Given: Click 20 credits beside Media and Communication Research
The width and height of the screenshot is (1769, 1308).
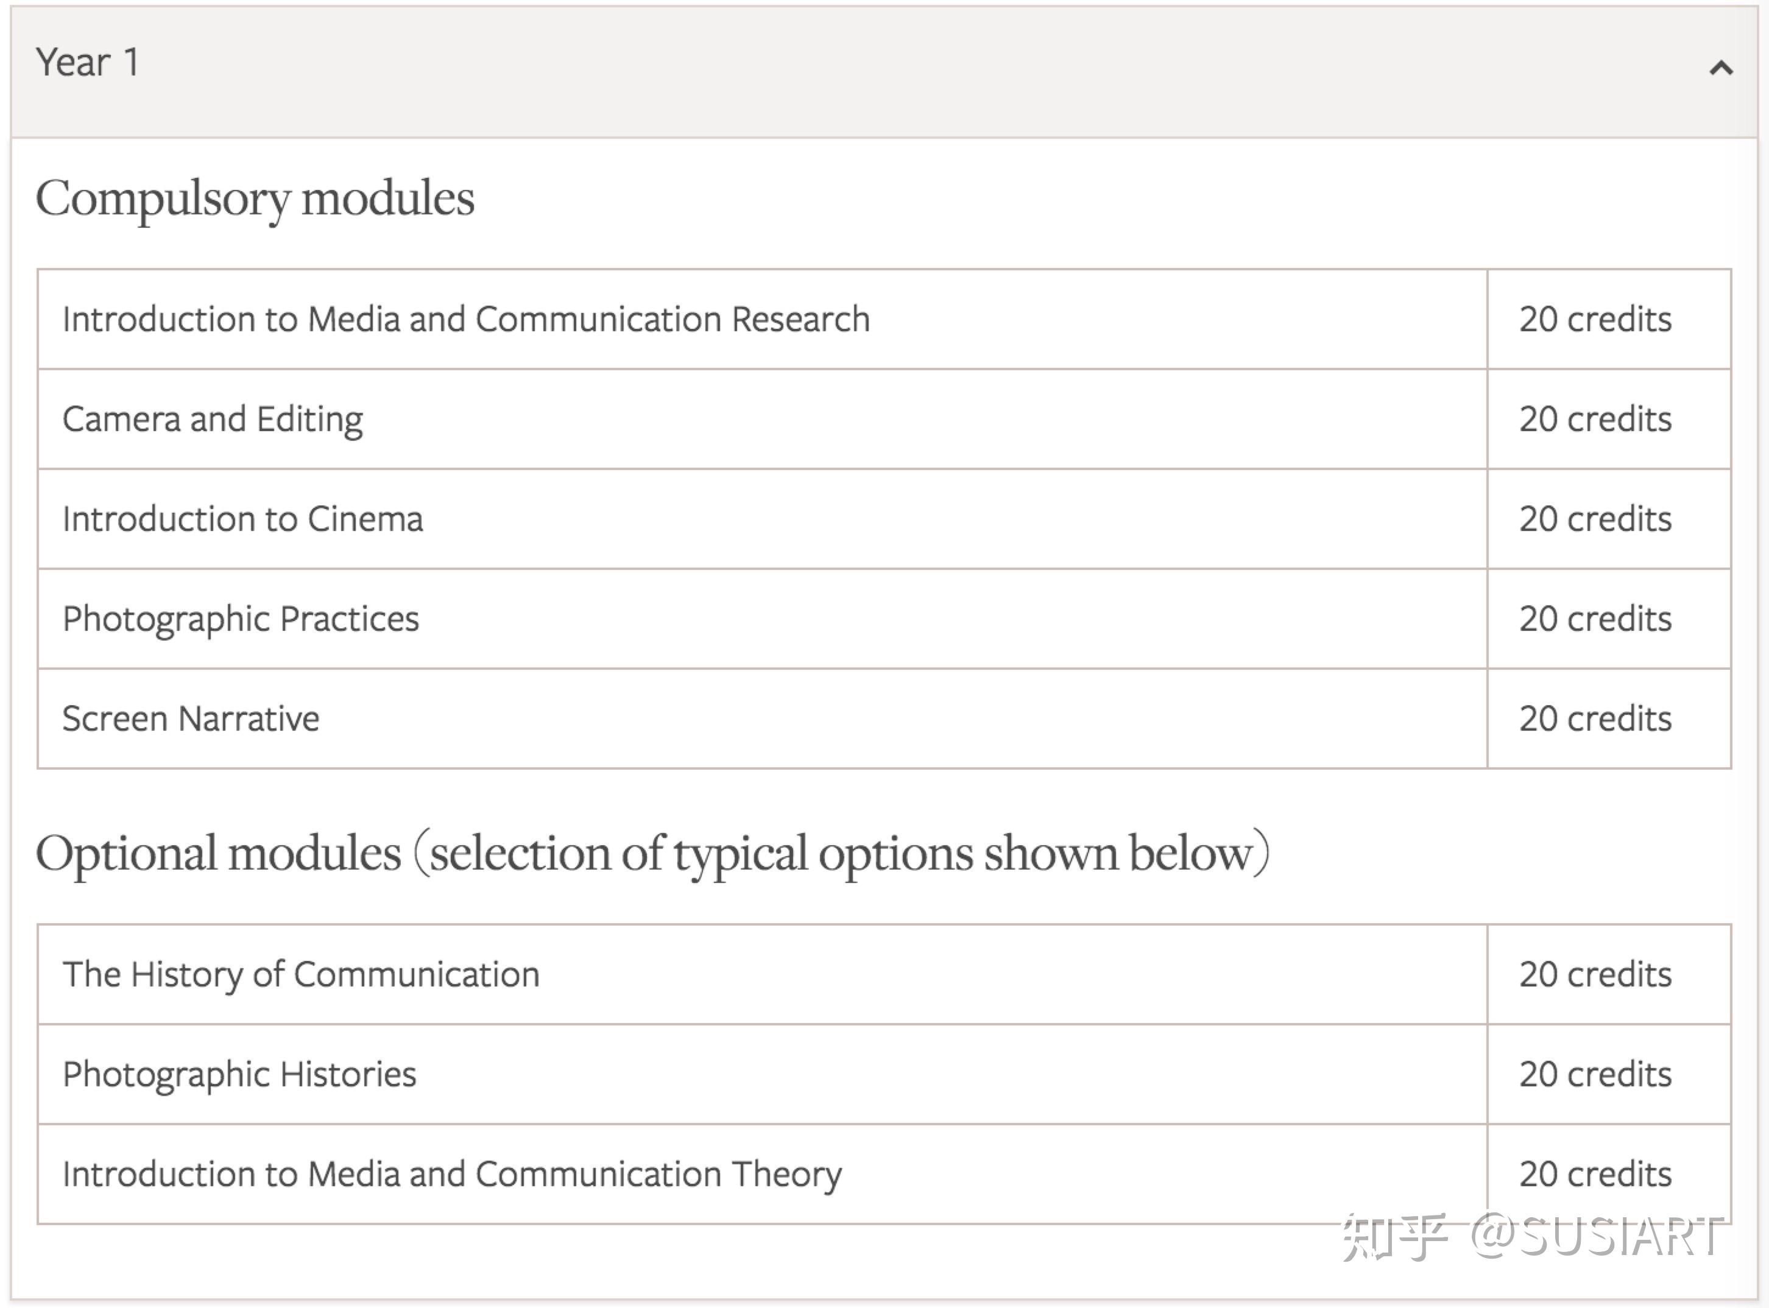Looking at the screenshot, I should coord(1595,320).
